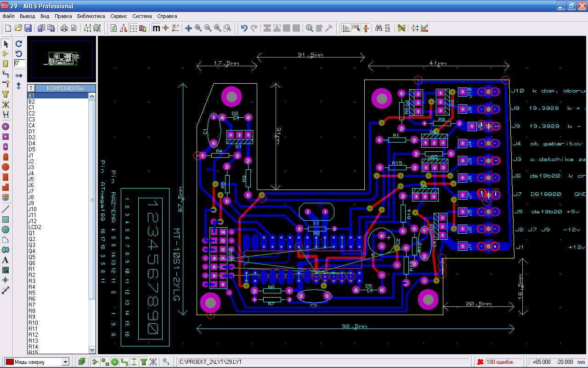The width and height of the screenshot is (588, 368).
Task: Toggle metric units 'm' button
Action: point(156,29)
